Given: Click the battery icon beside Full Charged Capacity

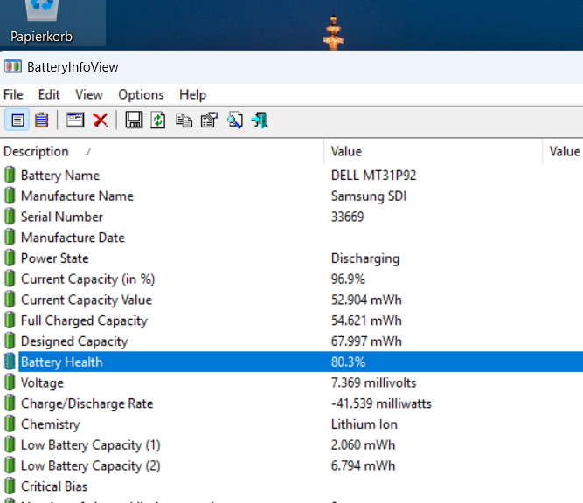Looking at the screenshot, I should [x=10, y=320].
